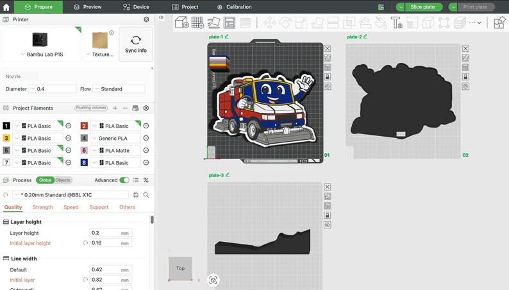The image size is (509, 290).
Task: Click the Print plate button
Action: point(475,7)
